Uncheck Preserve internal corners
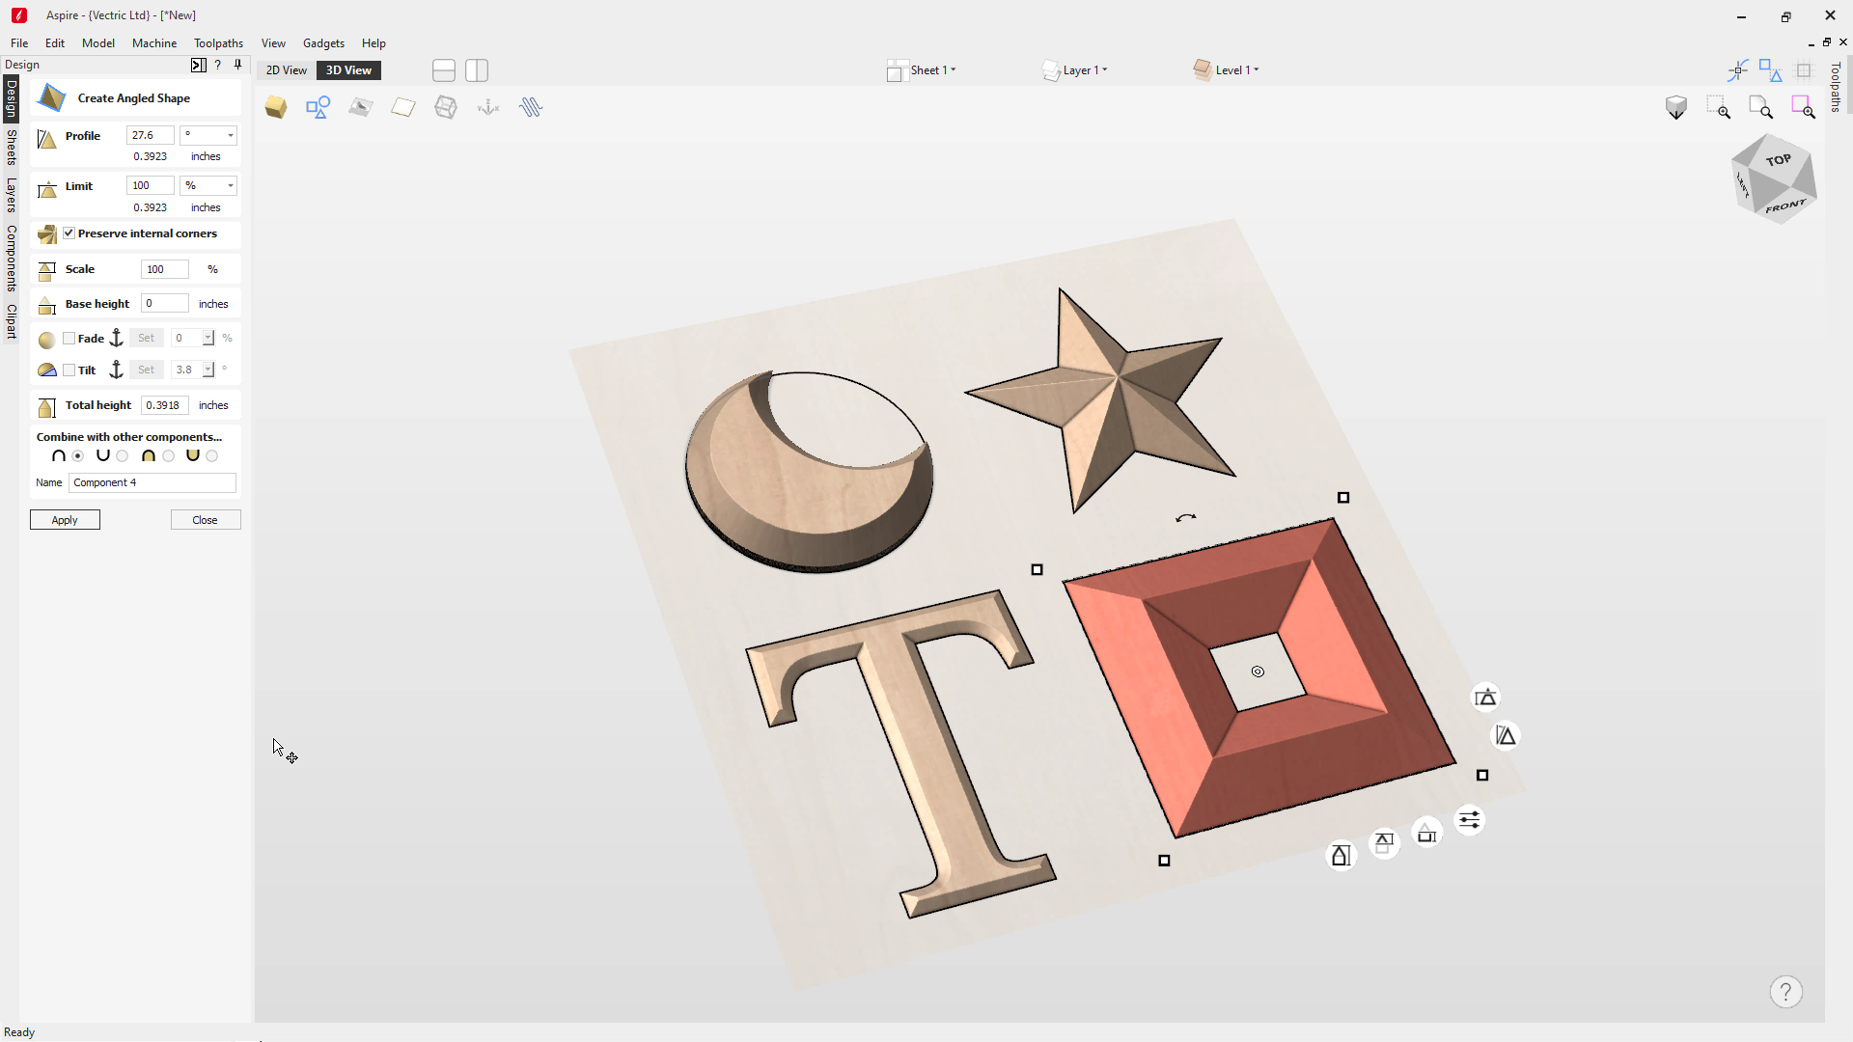This screenshot has width=1853, height=1042. tap(69, 233)
